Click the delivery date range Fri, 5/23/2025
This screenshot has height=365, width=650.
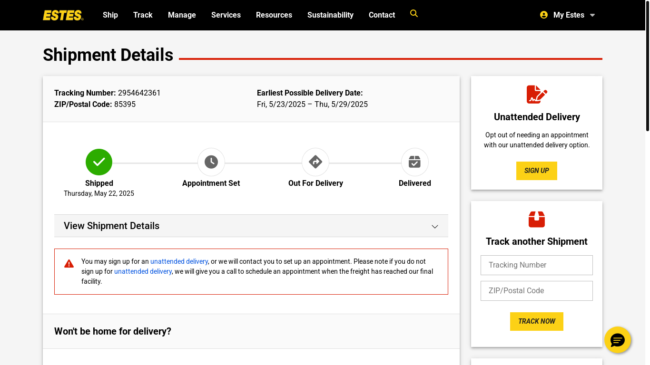click(312, 104)
